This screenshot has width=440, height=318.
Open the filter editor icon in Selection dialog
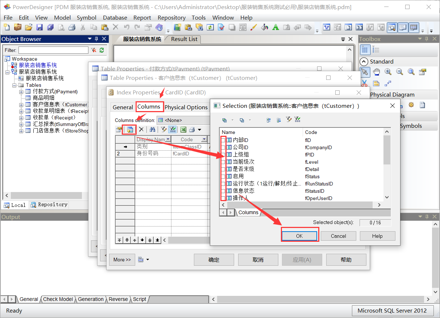tap(289, 119)
